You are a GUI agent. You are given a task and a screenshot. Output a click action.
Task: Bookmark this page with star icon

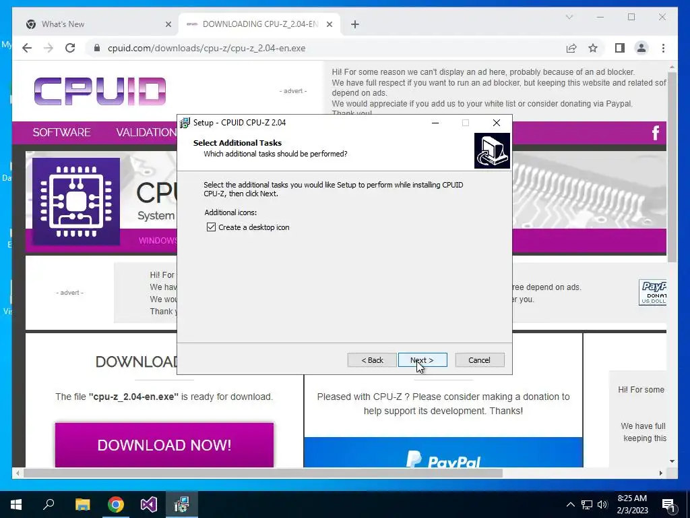coord(593,48)
